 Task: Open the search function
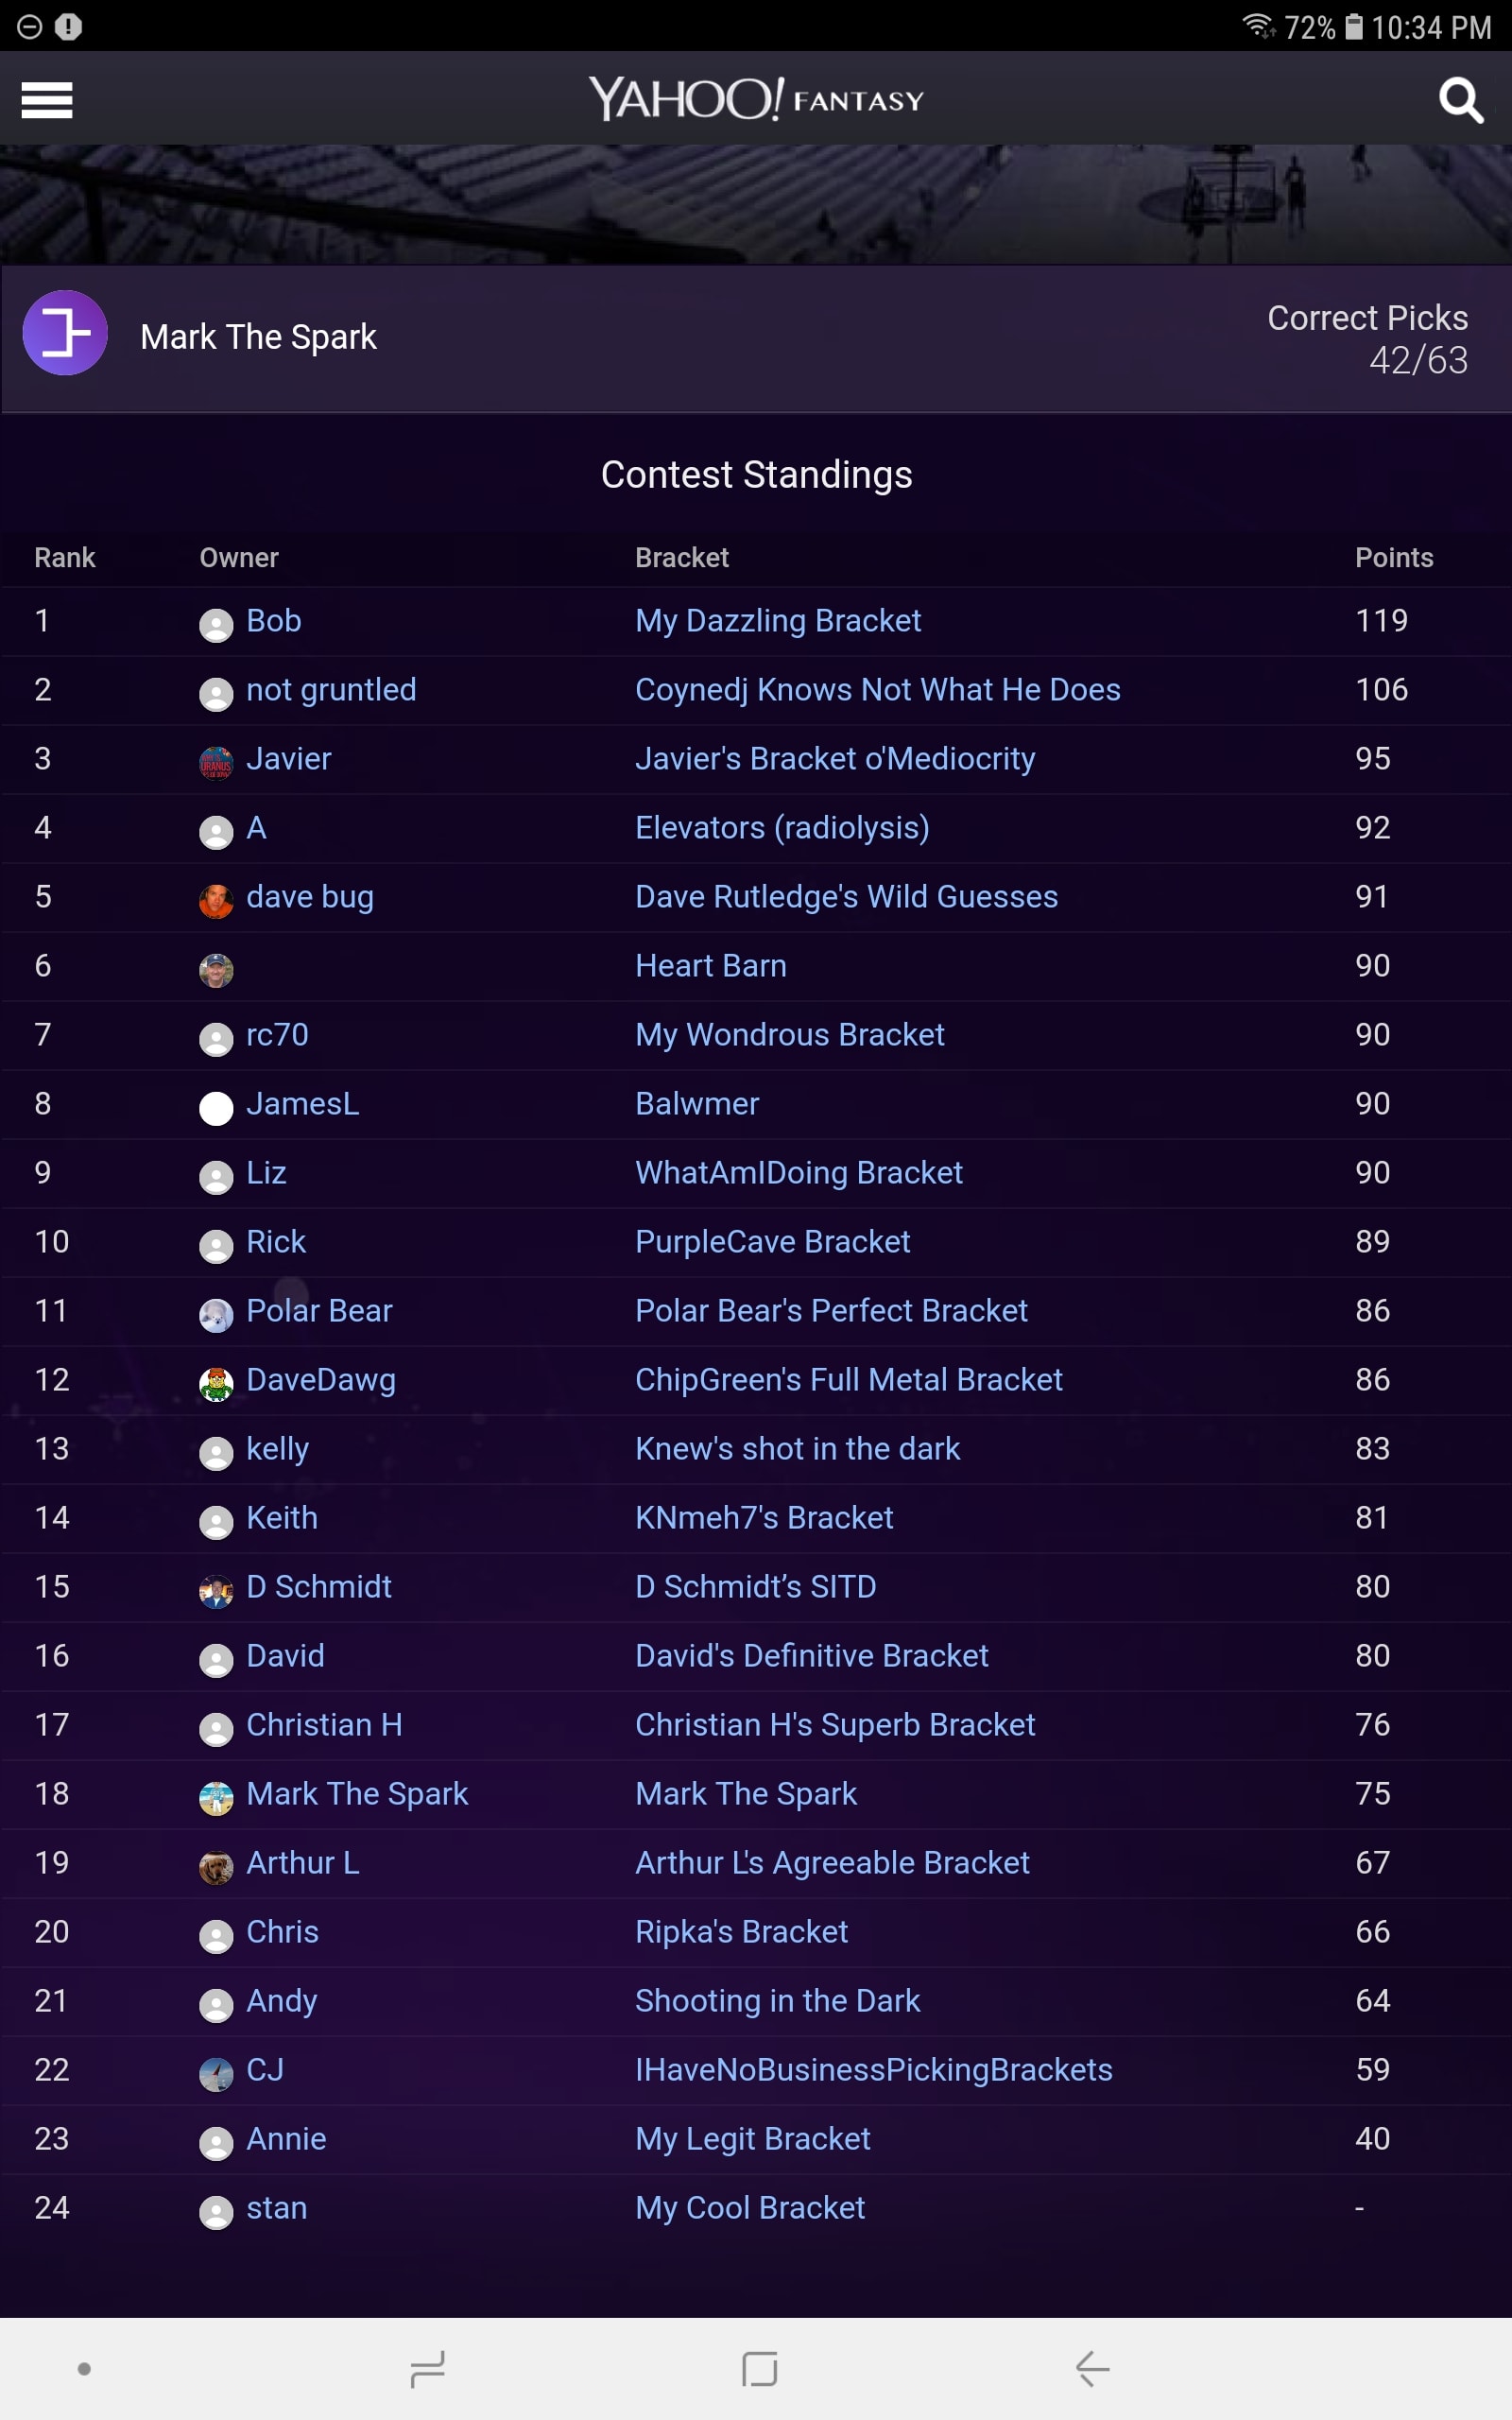pyautogui.click(x=1460, y=100)
